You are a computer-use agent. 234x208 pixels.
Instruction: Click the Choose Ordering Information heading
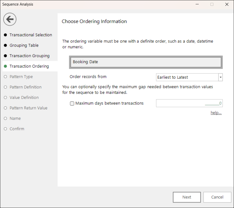pos(94,22)
